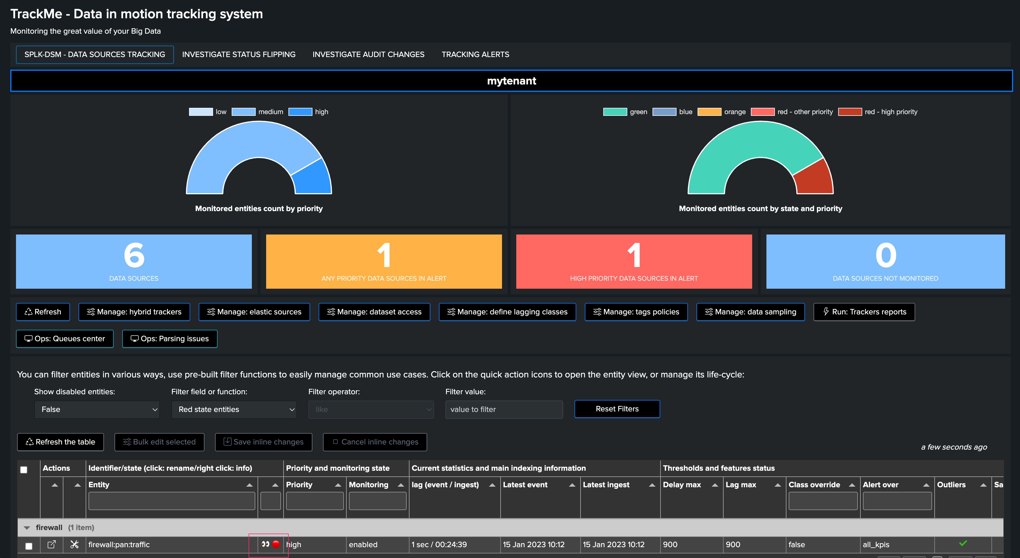
Task: Click the firewall:pan:traffic entity name
Action: [119, 545]
